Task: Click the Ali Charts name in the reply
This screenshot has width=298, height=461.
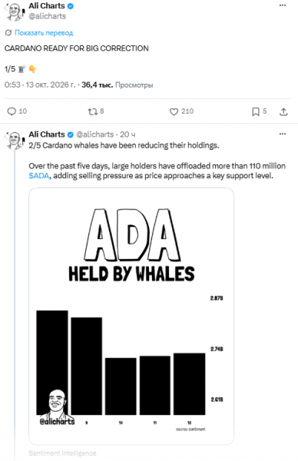Action: 47,134
